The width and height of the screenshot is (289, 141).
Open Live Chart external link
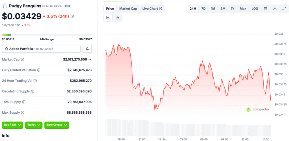pyautogui.click(x=152, y=9)
